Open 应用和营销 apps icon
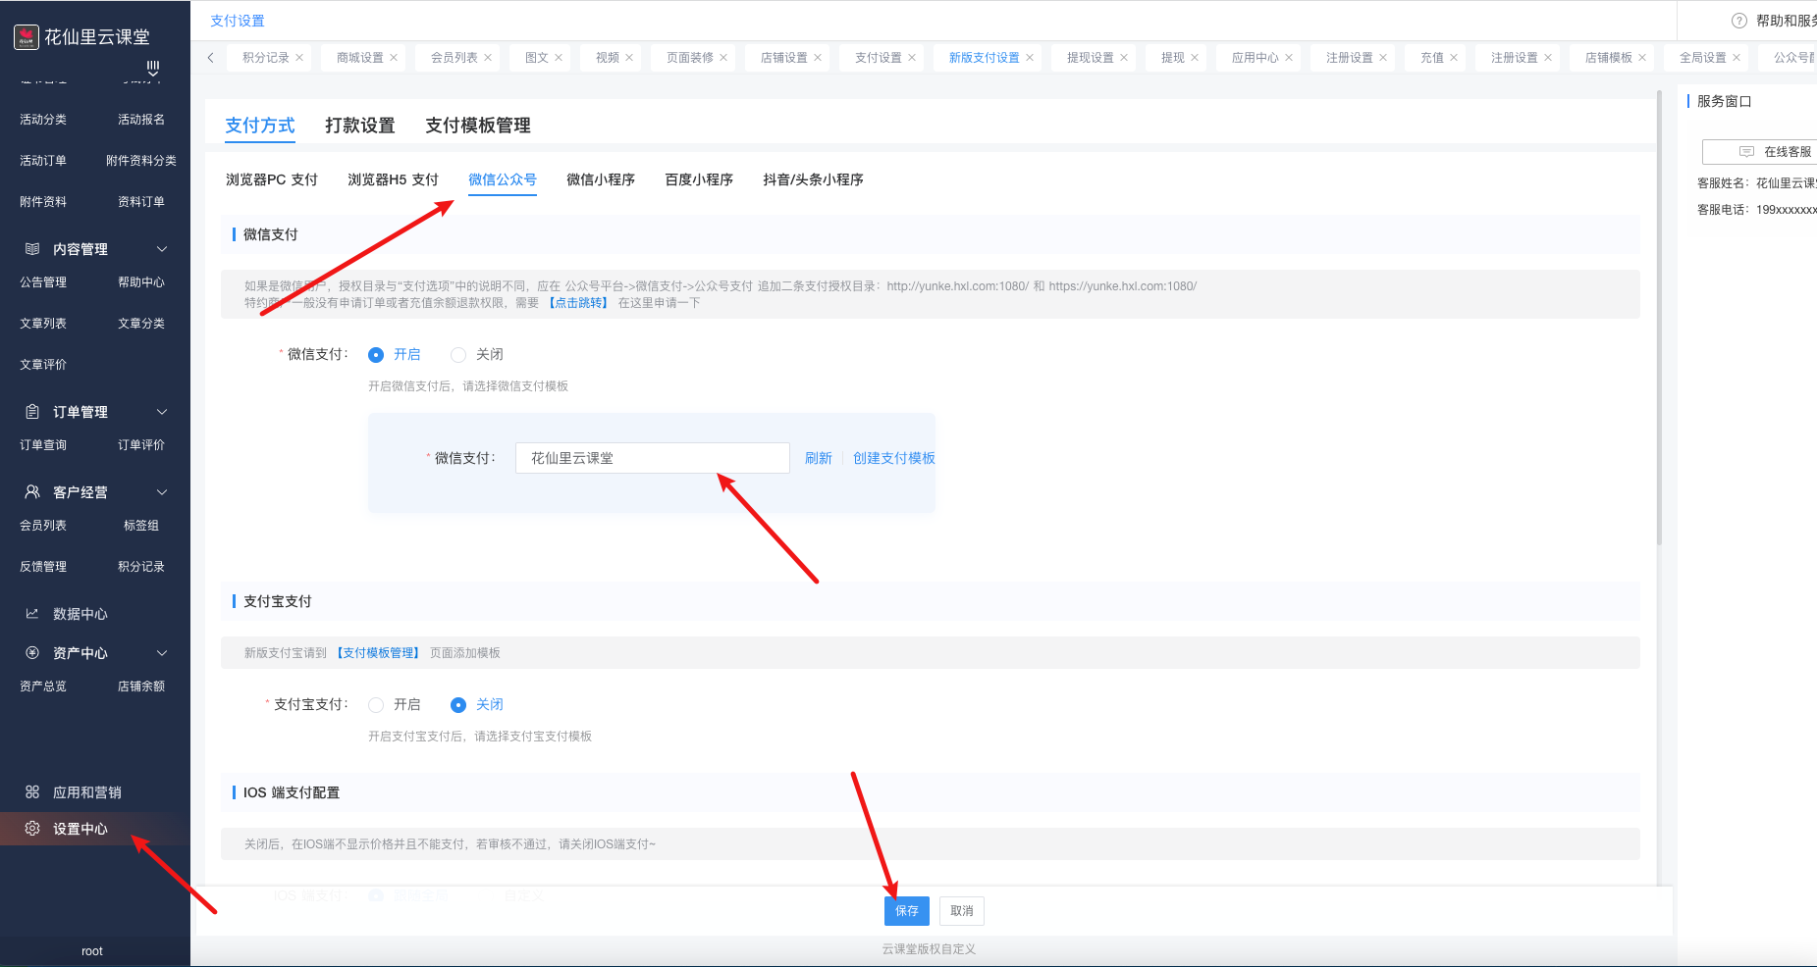Viewport: 1817px width, 967px height. pyautogui.click(x=32, y=792)
